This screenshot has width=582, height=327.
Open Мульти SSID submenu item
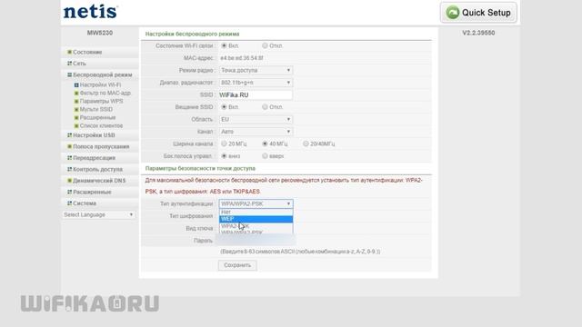[96, 109]
